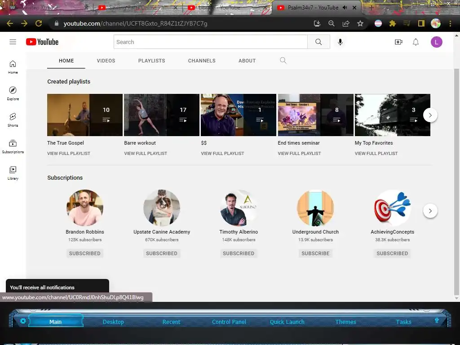Click the search magnifier button

(318, 42)
